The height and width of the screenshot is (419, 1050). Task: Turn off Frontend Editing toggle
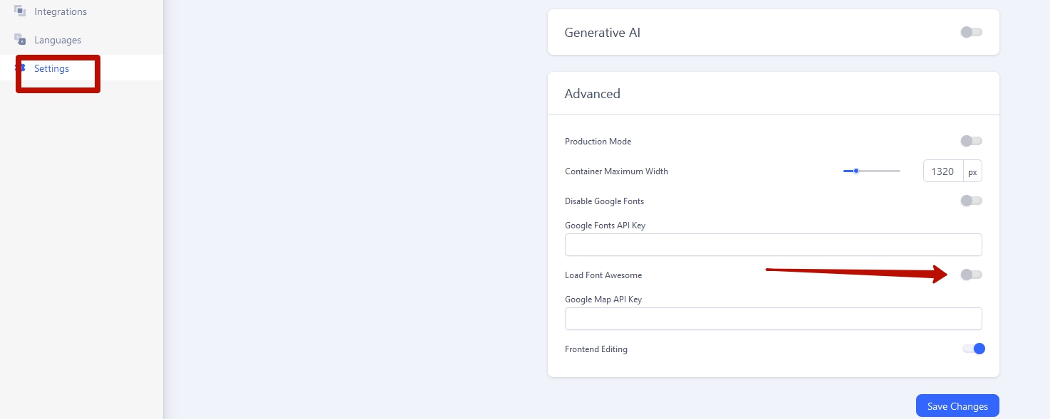point(974,349)
